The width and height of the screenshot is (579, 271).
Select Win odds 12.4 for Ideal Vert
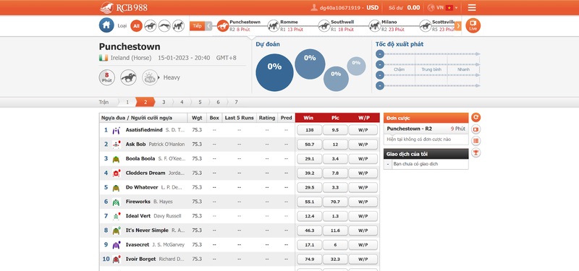310,216
